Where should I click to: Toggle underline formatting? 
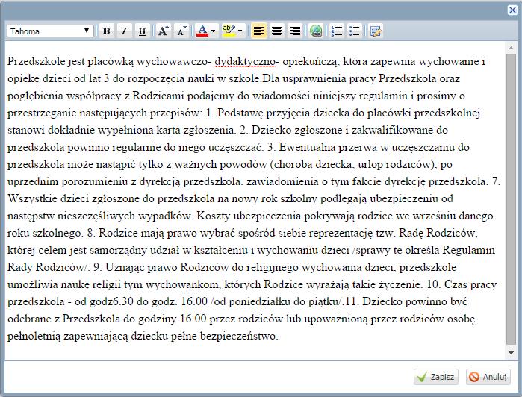point(142,31)
